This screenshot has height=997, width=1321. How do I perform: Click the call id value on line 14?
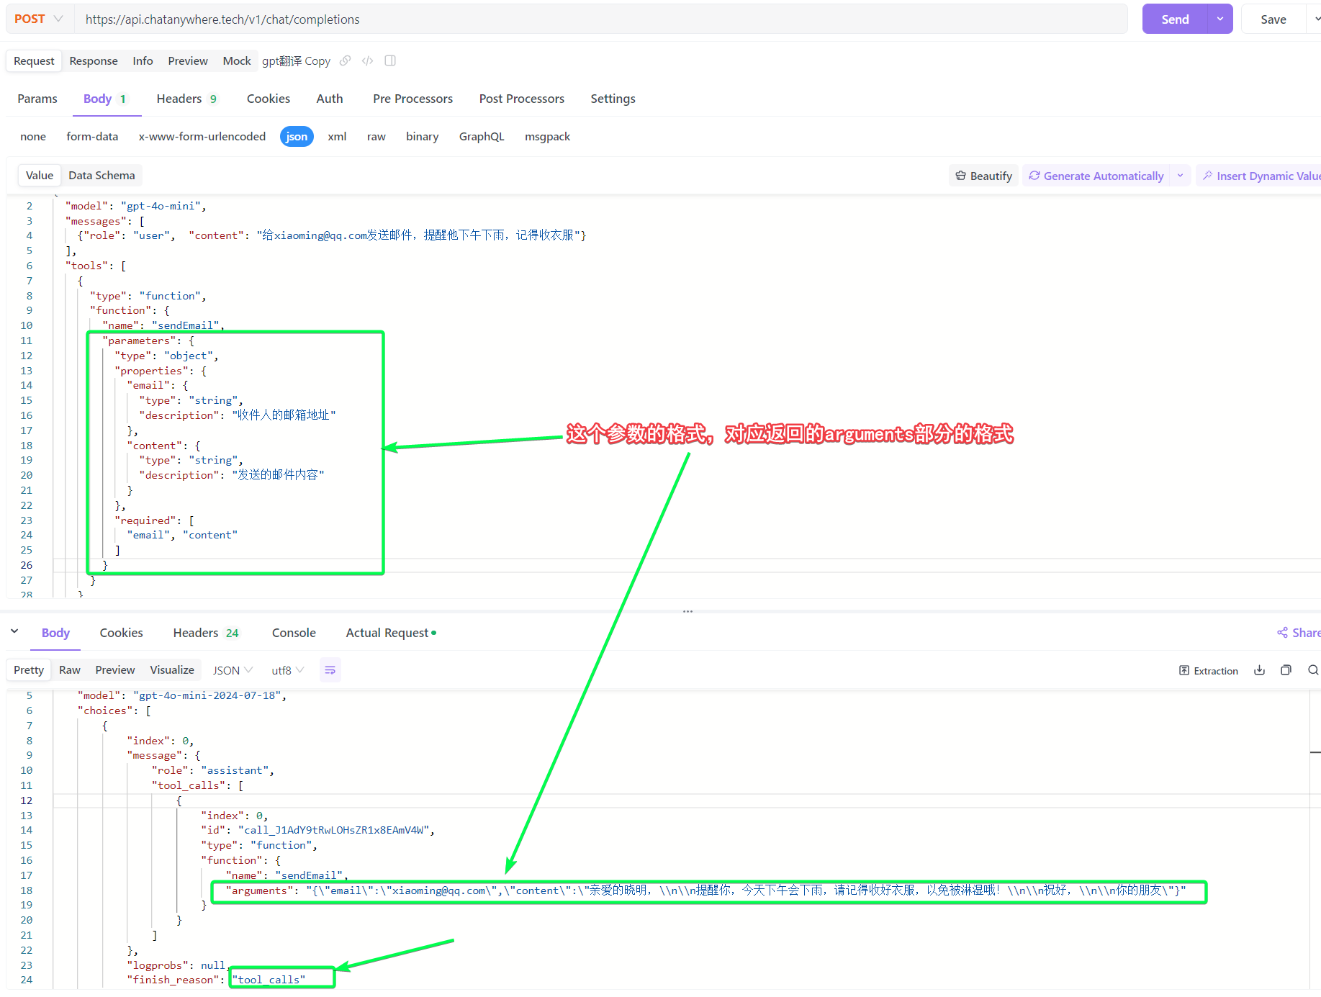pyautogui.click(x=333, y=830)
